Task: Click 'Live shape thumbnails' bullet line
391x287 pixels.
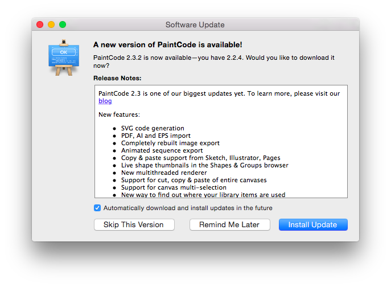Action: pos(205,165)
